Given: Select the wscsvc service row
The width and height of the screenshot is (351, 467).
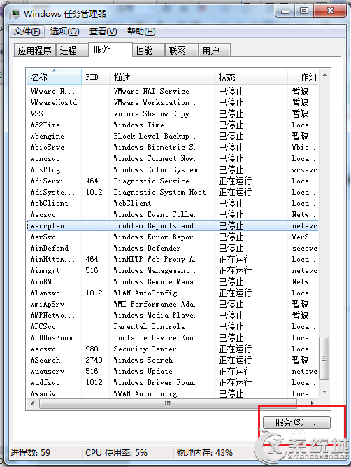Looking at the screenshot, I should [x=172, y=349].
